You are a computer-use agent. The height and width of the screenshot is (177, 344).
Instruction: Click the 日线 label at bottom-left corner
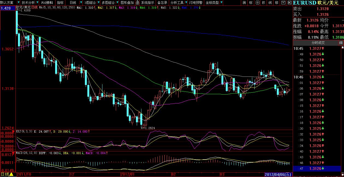pos(5,174)
